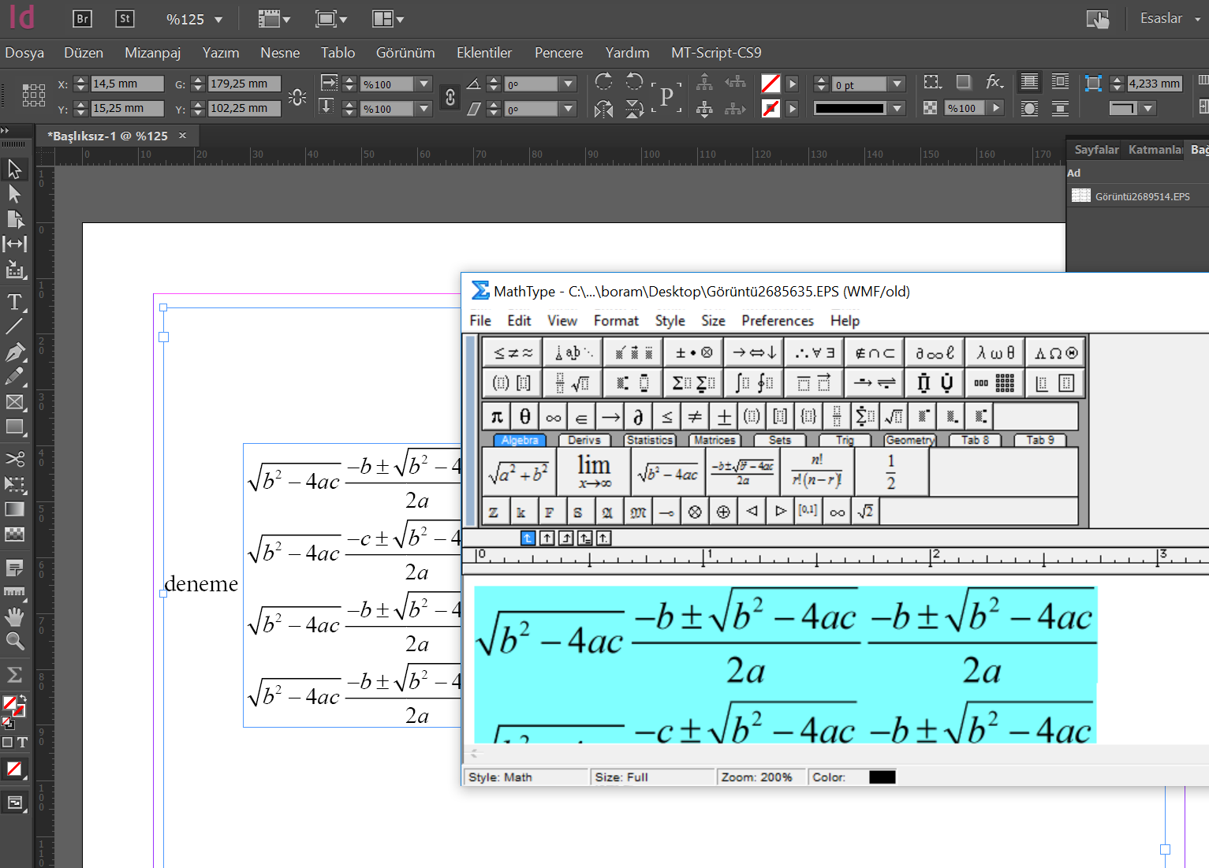Open the matrix templates palette in MathType
1209x868 pixels.
[996, 383]
